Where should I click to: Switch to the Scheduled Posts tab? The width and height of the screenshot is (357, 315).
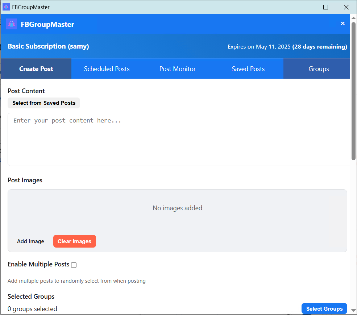pos(107,69)
